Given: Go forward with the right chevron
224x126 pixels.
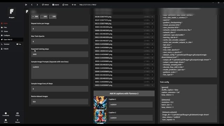Looking at the screenshot, I should point(37,5).
